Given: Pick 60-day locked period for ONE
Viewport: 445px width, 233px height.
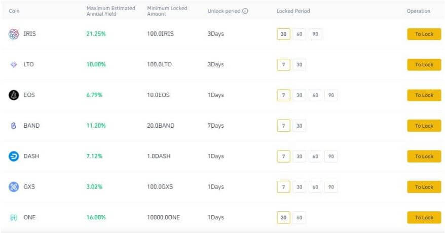Looking at the screenshot, I should coord(300,217).
